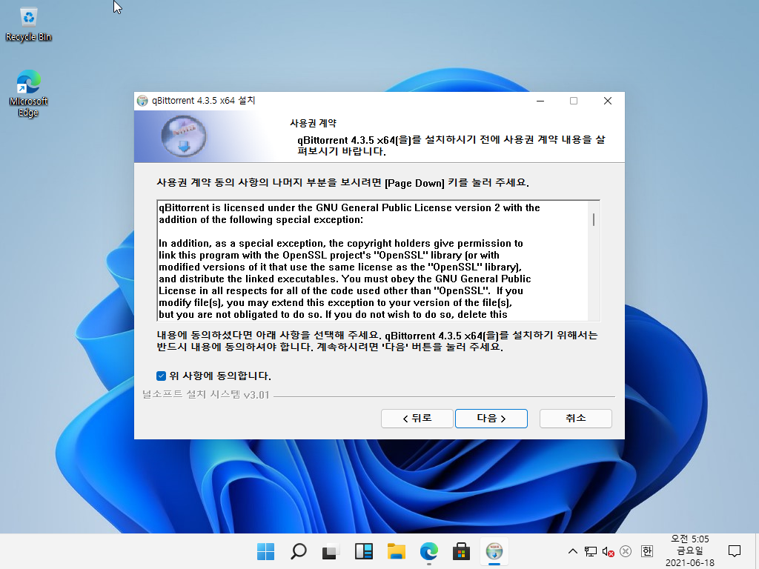The height and width of the screenshot is (569, 759).
Task: Click the '위 사항에 동의합니다.' label text
Action: [x=219, y=376]
